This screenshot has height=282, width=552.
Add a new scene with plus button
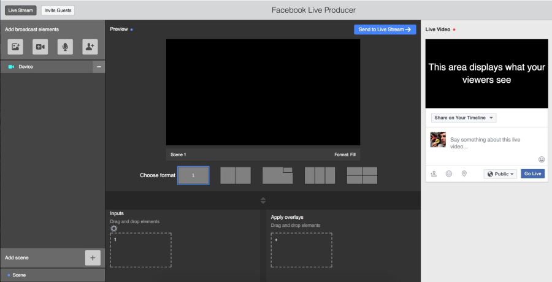pos(93,257)
